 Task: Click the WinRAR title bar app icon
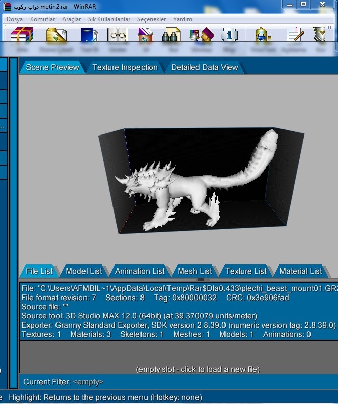pyautogui.click(x=7, y=6)
